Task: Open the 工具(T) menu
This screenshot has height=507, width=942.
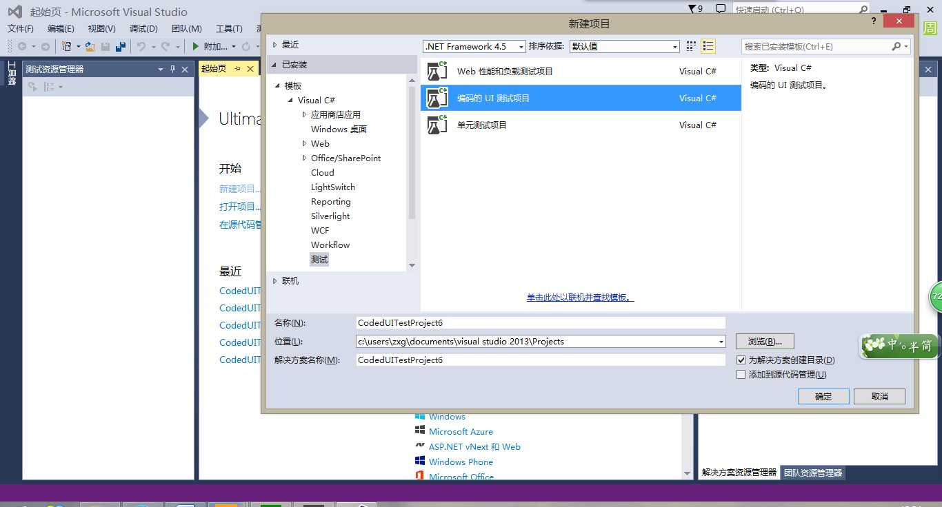Action: click(x=229, y=29)
